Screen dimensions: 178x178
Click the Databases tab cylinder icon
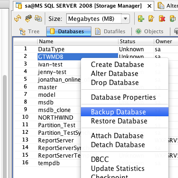pos(52,31)
